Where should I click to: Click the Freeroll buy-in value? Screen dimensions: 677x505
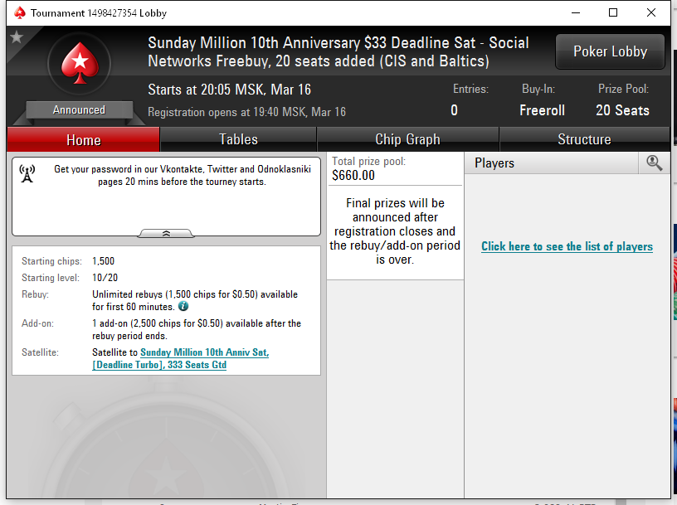pyautogui.click(x=542, y=110)
